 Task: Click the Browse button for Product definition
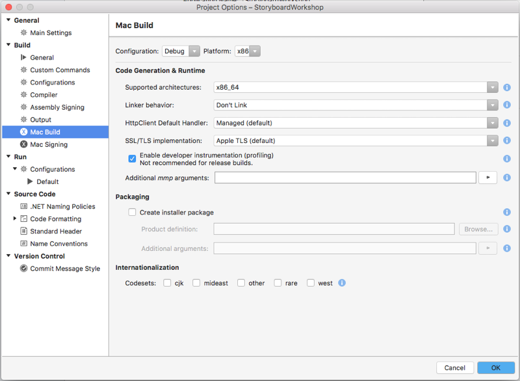(478, 229)
